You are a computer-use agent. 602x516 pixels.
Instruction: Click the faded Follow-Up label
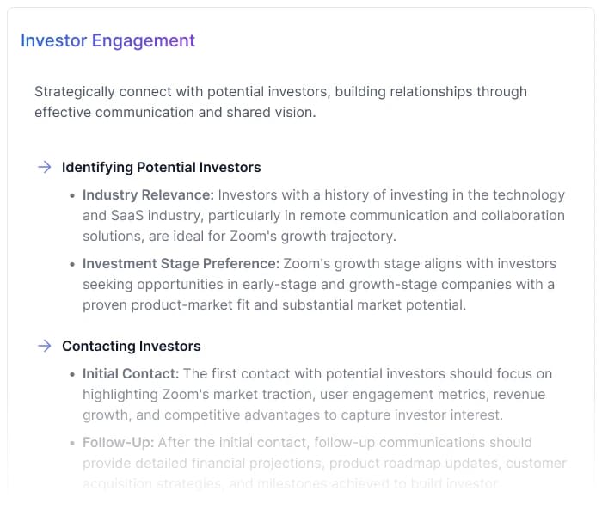118,443
